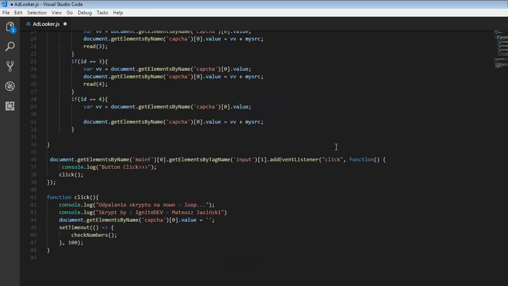This screenshot has width=508, height=286.
Task: Click 'function click(){' declaration text
Action: [x=73, y=197]
